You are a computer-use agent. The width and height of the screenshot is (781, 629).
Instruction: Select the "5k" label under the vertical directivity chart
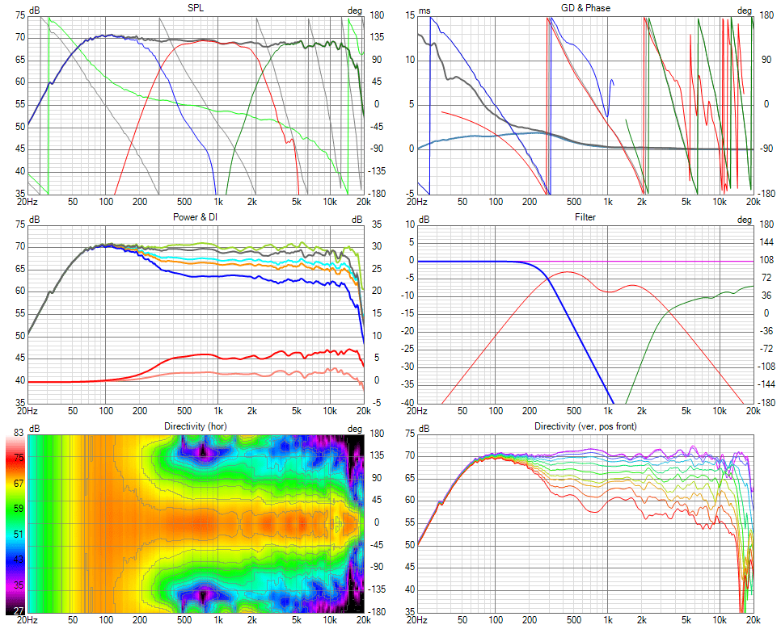click(686, 620)
